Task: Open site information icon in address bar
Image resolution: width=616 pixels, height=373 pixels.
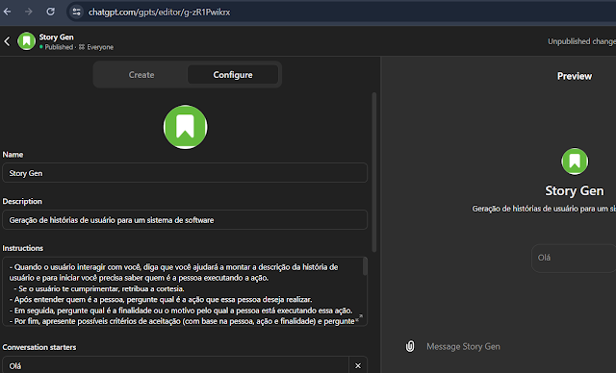Action: [x=76, y=12]
